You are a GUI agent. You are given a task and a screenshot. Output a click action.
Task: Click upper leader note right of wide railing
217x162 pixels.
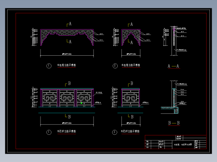point(99,92)
